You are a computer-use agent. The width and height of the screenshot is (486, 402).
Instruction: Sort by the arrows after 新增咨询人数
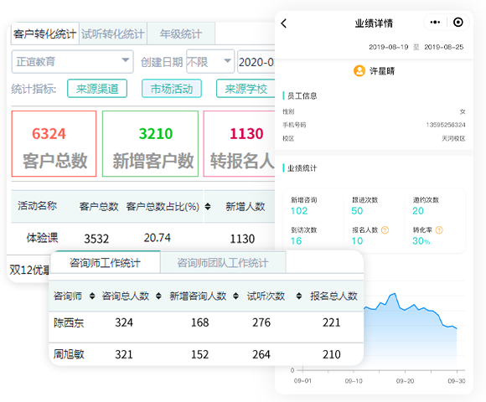[x=235, y=296]
